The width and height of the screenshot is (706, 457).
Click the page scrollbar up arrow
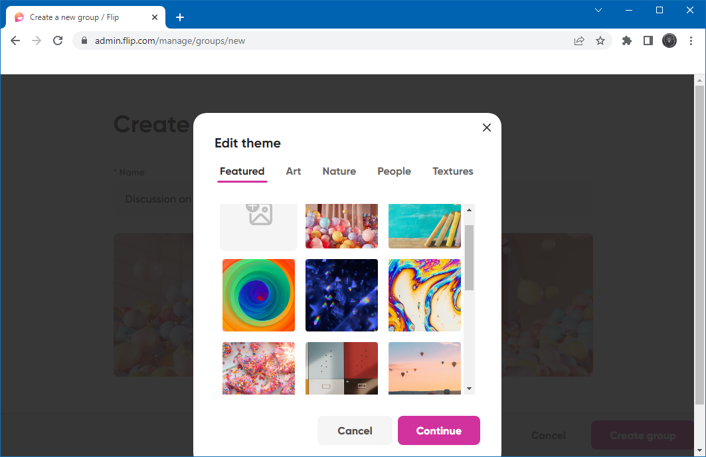pos(699,80)
